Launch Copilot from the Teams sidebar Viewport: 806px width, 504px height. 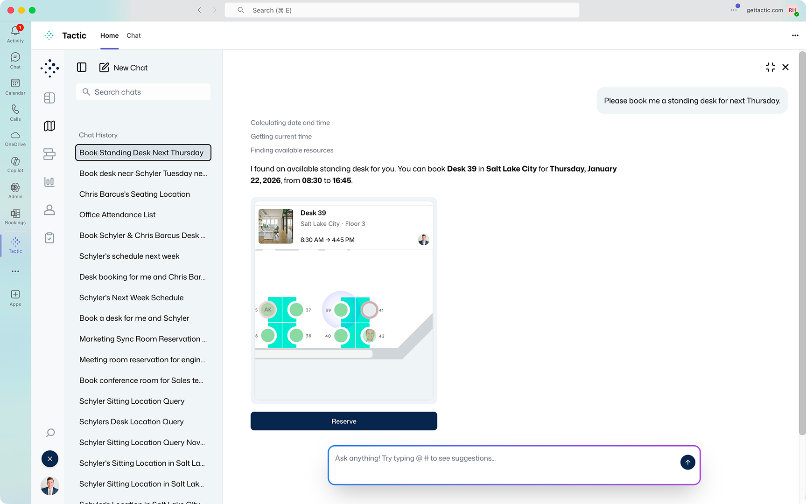tap(15, 165)
